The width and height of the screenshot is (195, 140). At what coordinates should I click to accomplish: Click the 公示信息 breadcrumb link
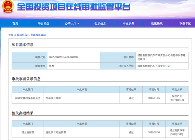tap(22, 35)
